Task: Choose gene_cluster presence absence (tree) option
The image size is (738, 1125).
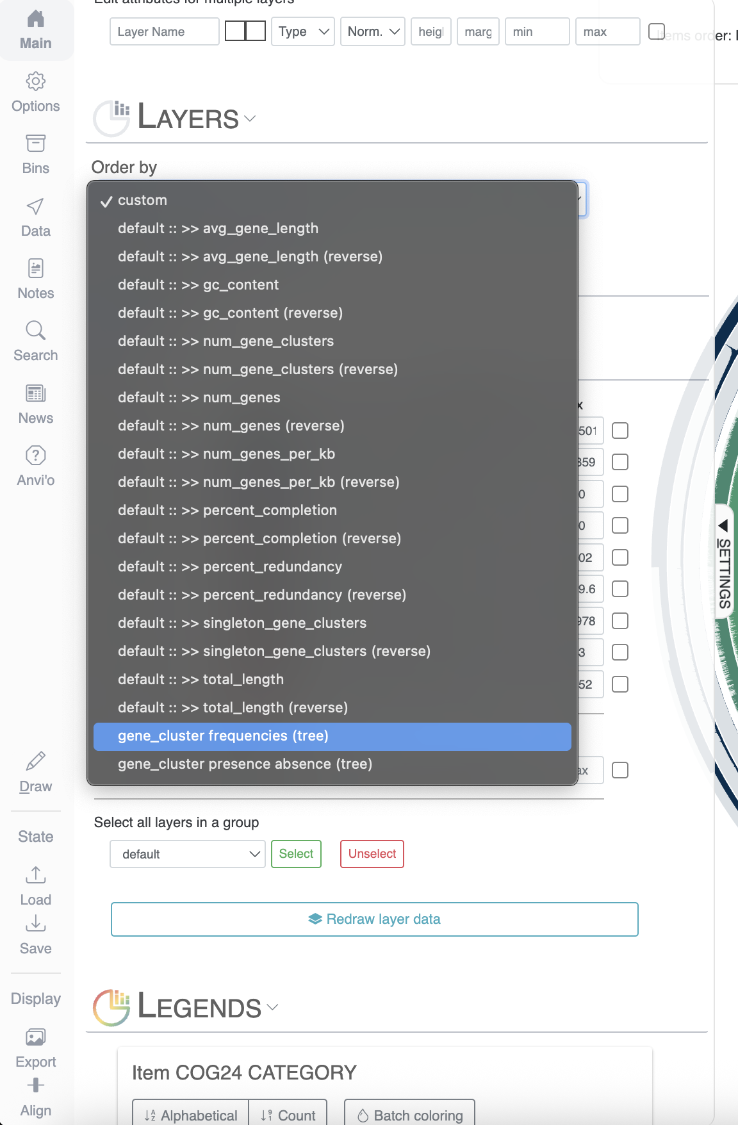Action: [x=245, y=764]
